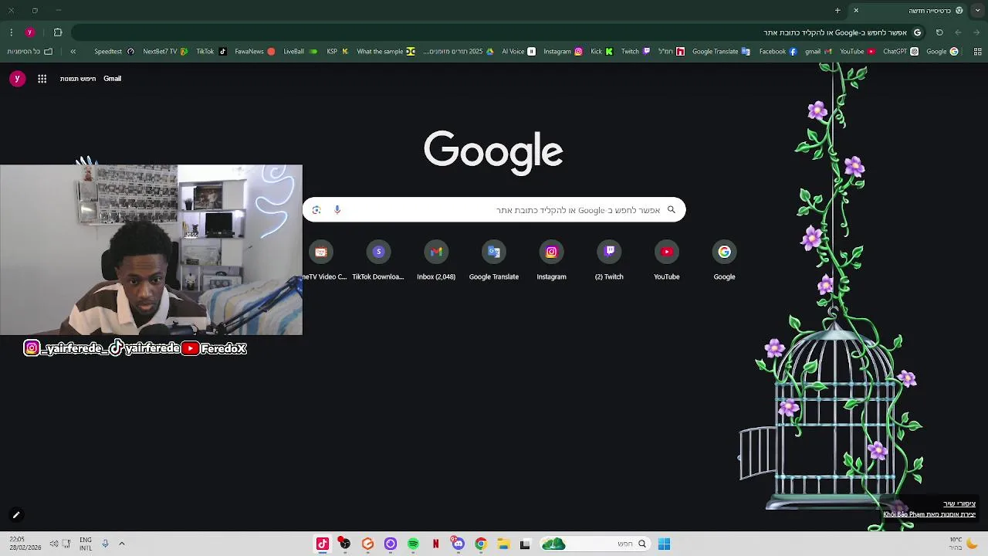
Task: Open the Chrome extensions puzzle icon
Action: 58,32
